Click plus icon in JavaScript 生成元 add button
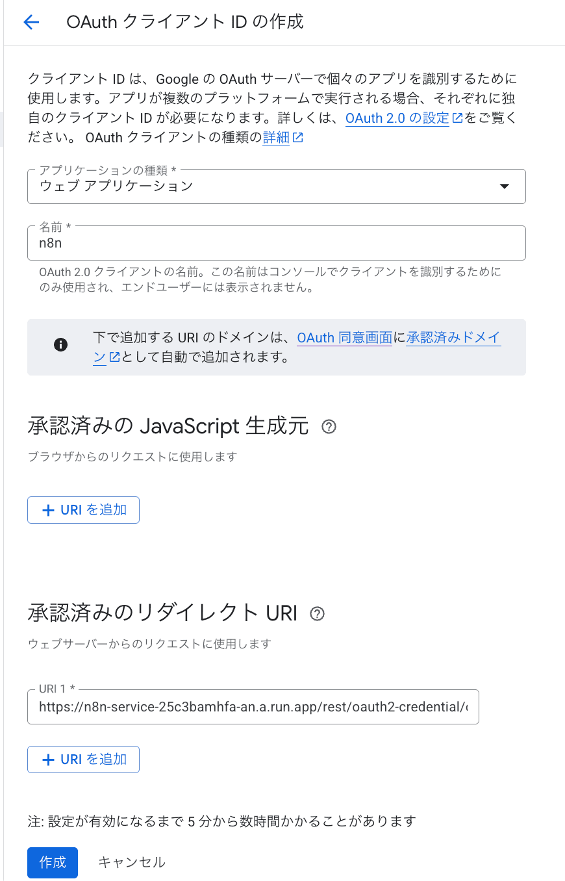The height and width of the screenshot is (881, 565). point(47,511)
